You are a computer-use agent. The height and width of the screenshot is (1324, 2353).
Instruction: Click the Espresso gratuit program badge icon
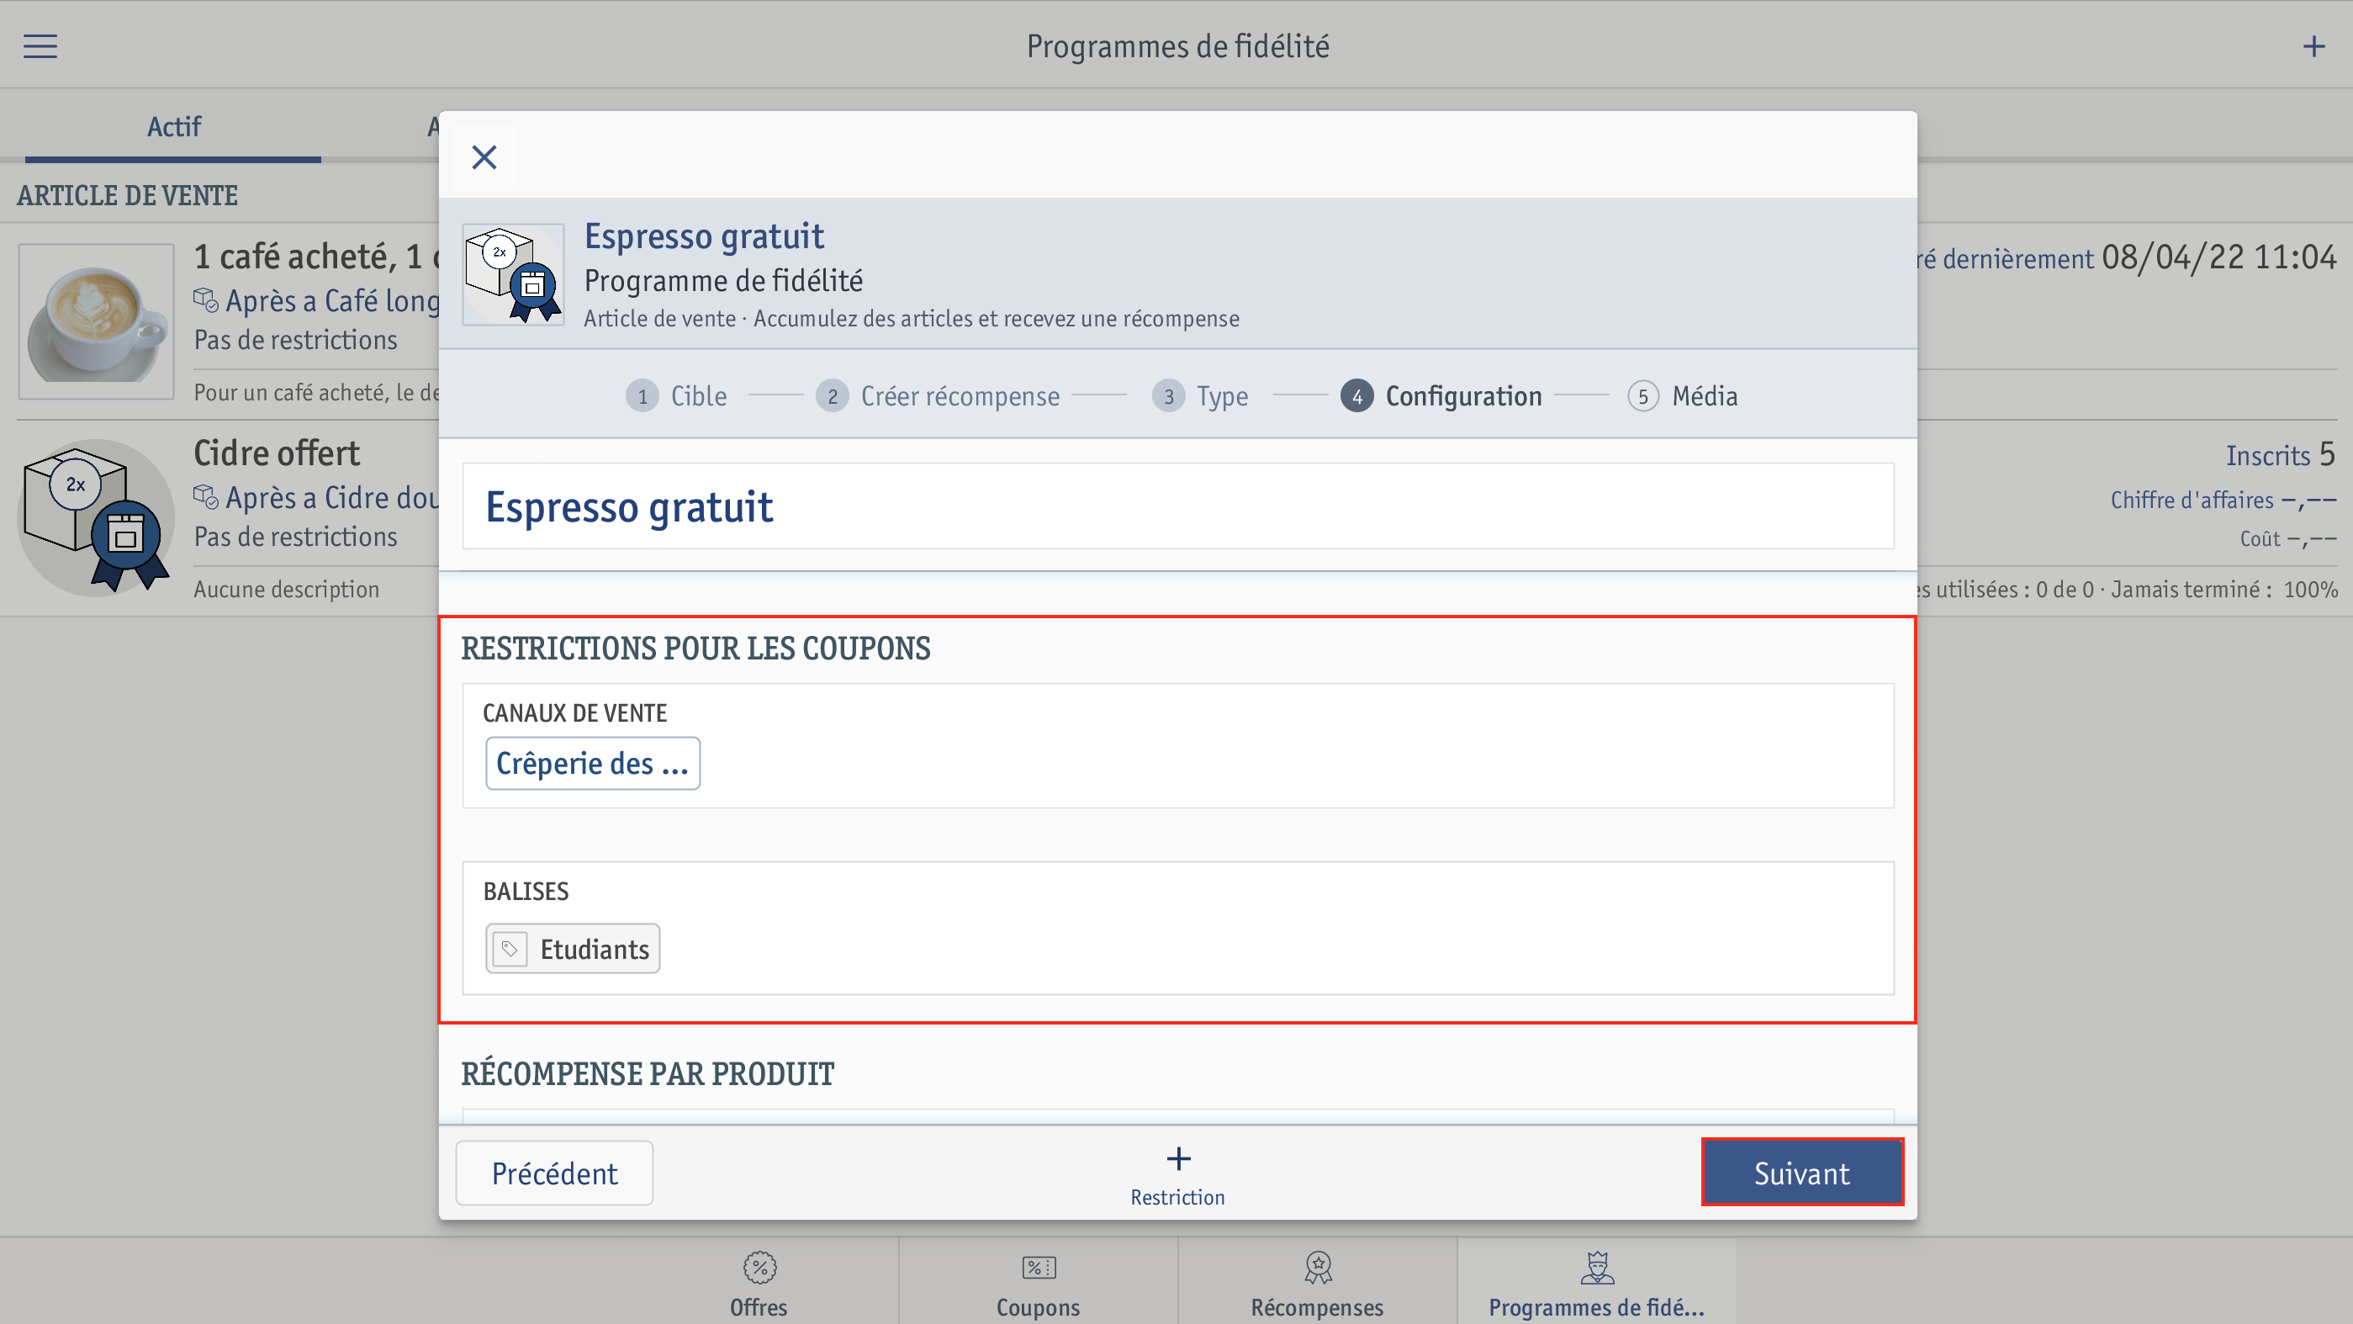click(513, 274)
